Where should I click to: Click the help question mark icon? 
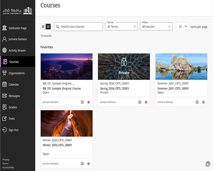click(208, 164)
